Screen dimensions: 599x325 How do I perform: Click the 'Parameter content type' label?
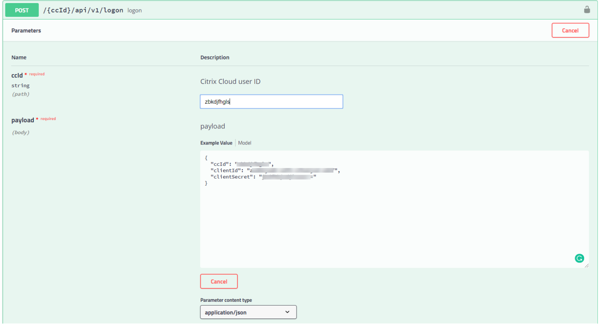click(x=226, y=300)
